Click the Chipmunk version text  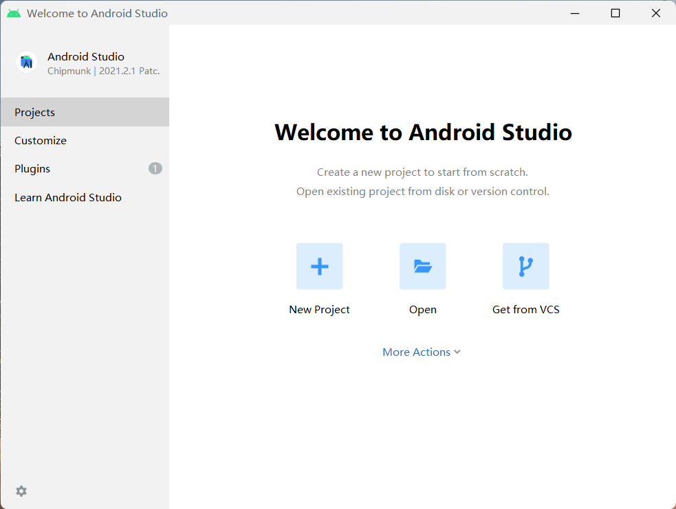tap(103, 70)
